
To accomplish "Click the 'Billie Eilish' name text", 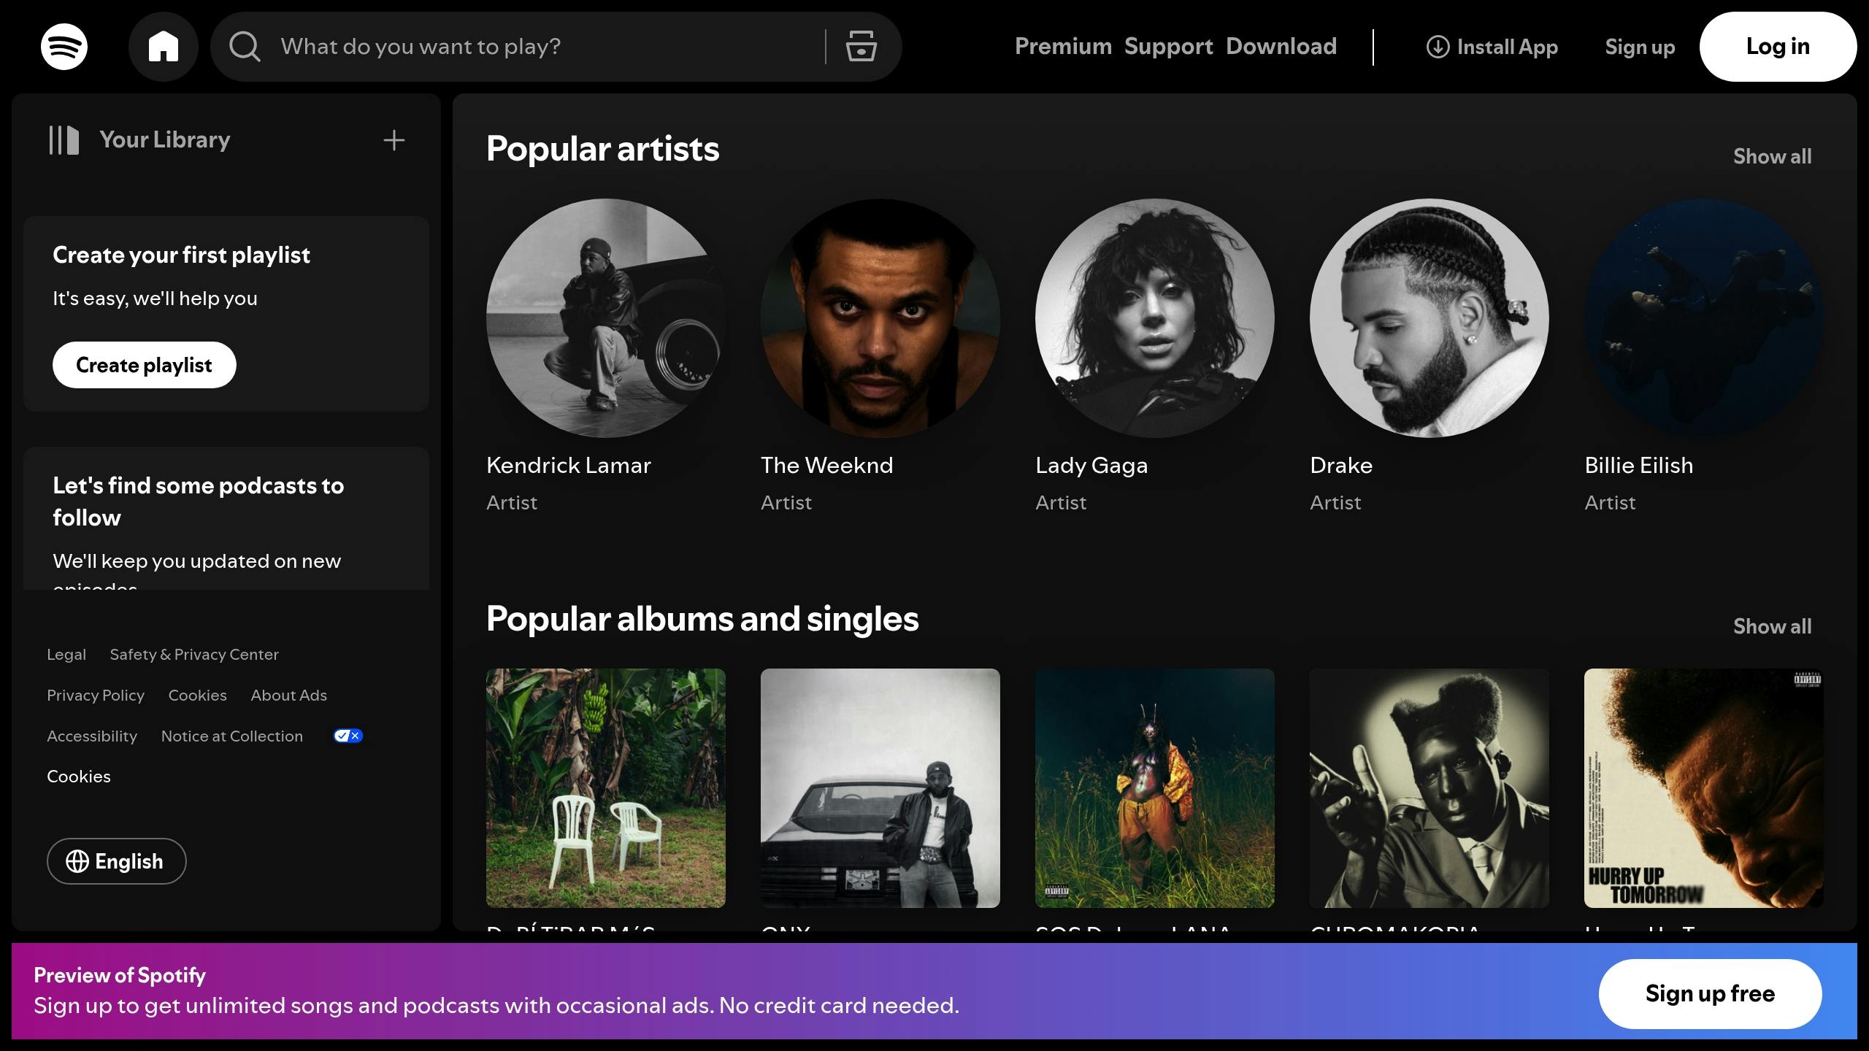I will pos(1638,465).
